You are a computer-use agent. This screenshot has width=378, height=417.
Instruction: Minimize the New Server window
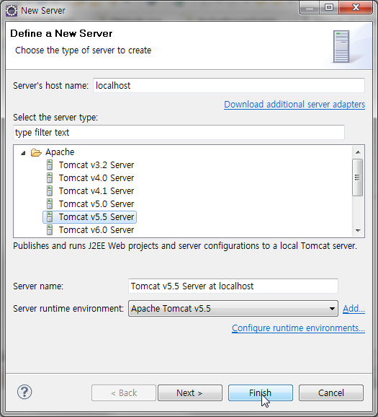310,8
